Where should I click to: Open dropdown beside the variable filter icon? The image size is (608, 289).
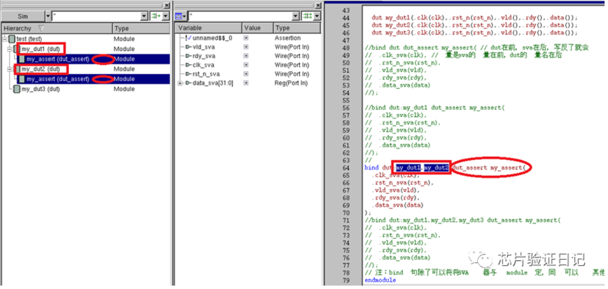point(317,16)
